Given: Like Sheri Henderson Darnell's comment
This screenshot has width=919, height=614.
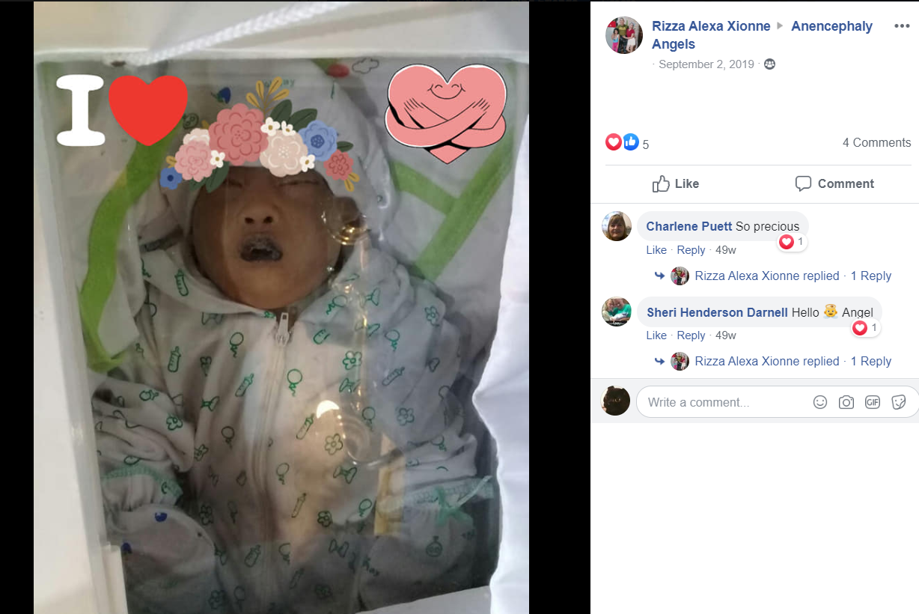Looking at the screenshot, I should pyautogui.click(x=656, y=335).
